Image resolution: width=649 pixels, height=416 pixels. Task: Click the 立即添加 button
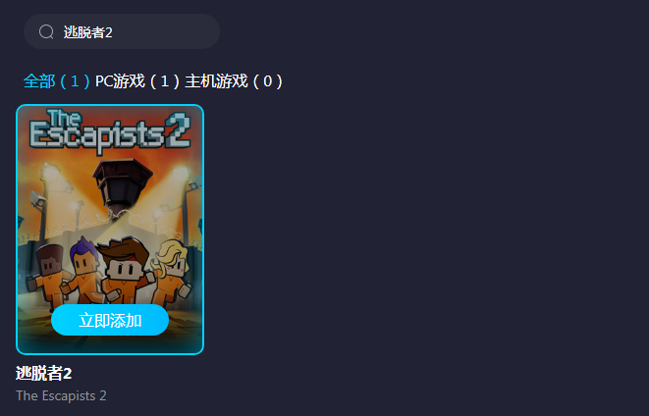coord(110,320)
